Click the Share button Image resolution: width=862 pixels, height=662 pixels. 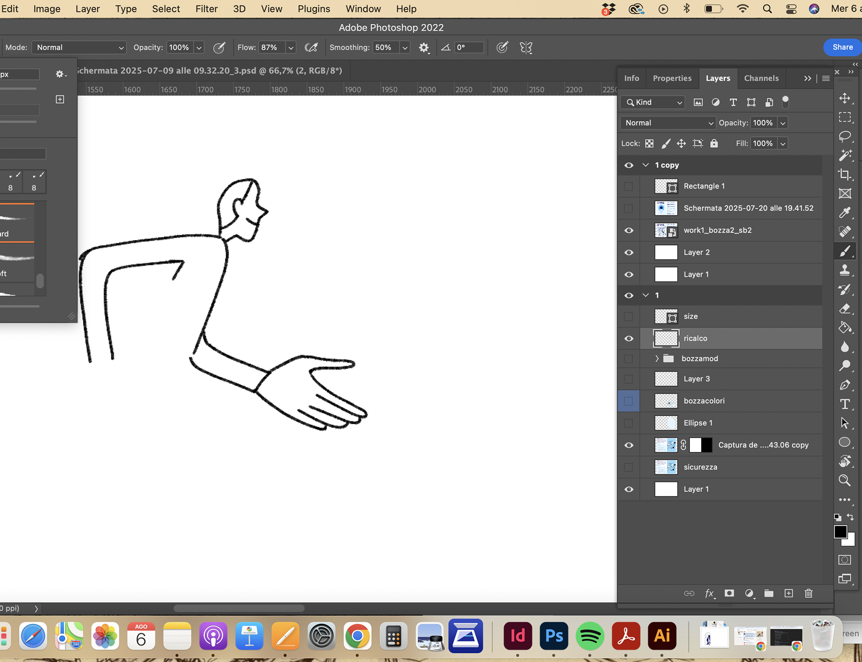[x=843, y=47]
